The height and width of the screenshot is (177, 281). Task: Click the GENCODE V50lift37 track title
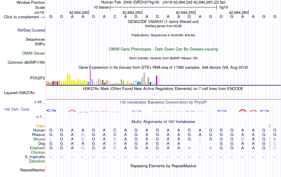pos(163,22)
